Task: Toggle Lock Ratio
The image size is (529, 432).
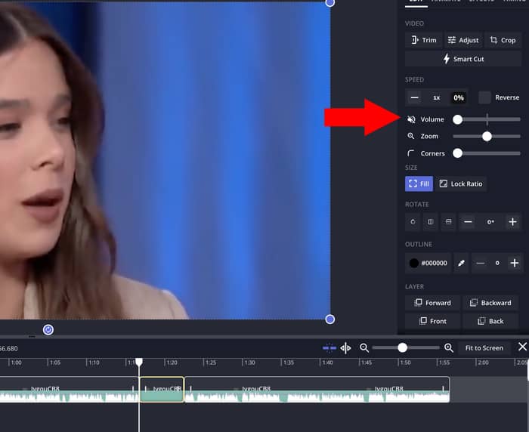Action: click(x=460, y=184)
